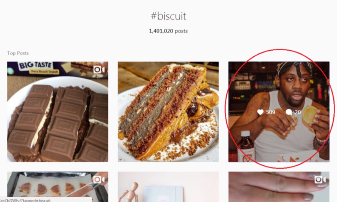Click the heart likes icon on the hovered post
337x202 pixels.
coord(260,112)
